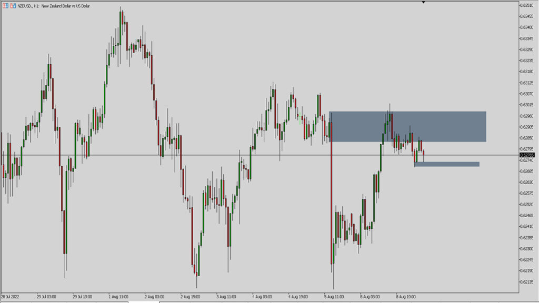This screenshot has height=303, width=539.
Task: Click the 0.62410 level on price scale
Action: pos(527,227)
